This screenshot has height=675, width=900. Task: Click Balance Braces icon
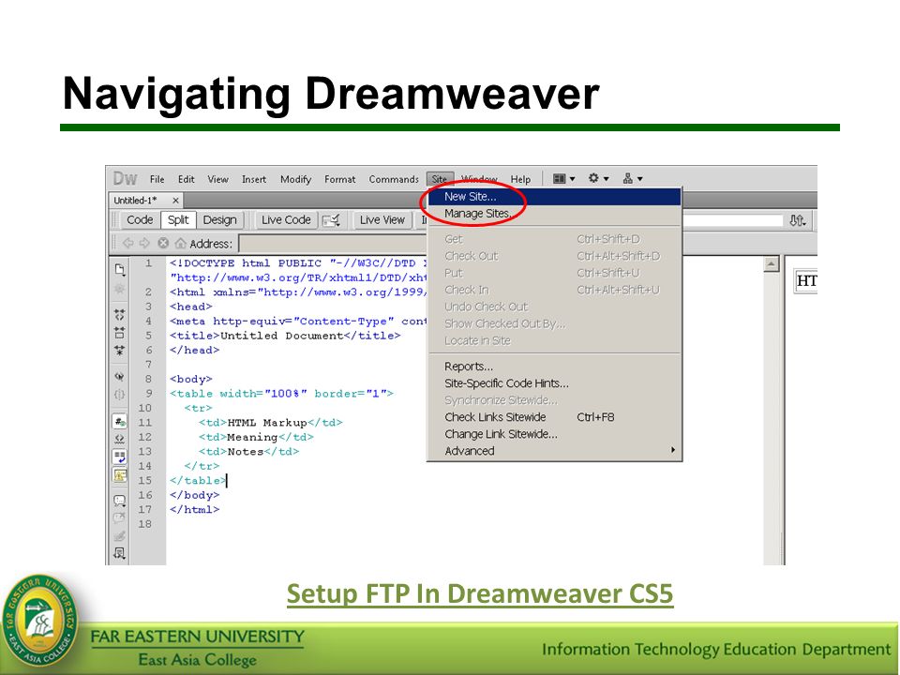coord(119,395)
